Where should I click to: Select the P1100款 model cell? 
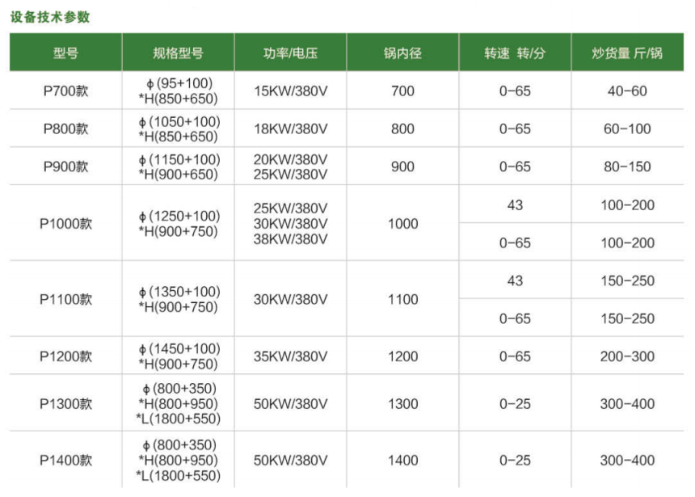pyautogui.click(x=65, y=300)
